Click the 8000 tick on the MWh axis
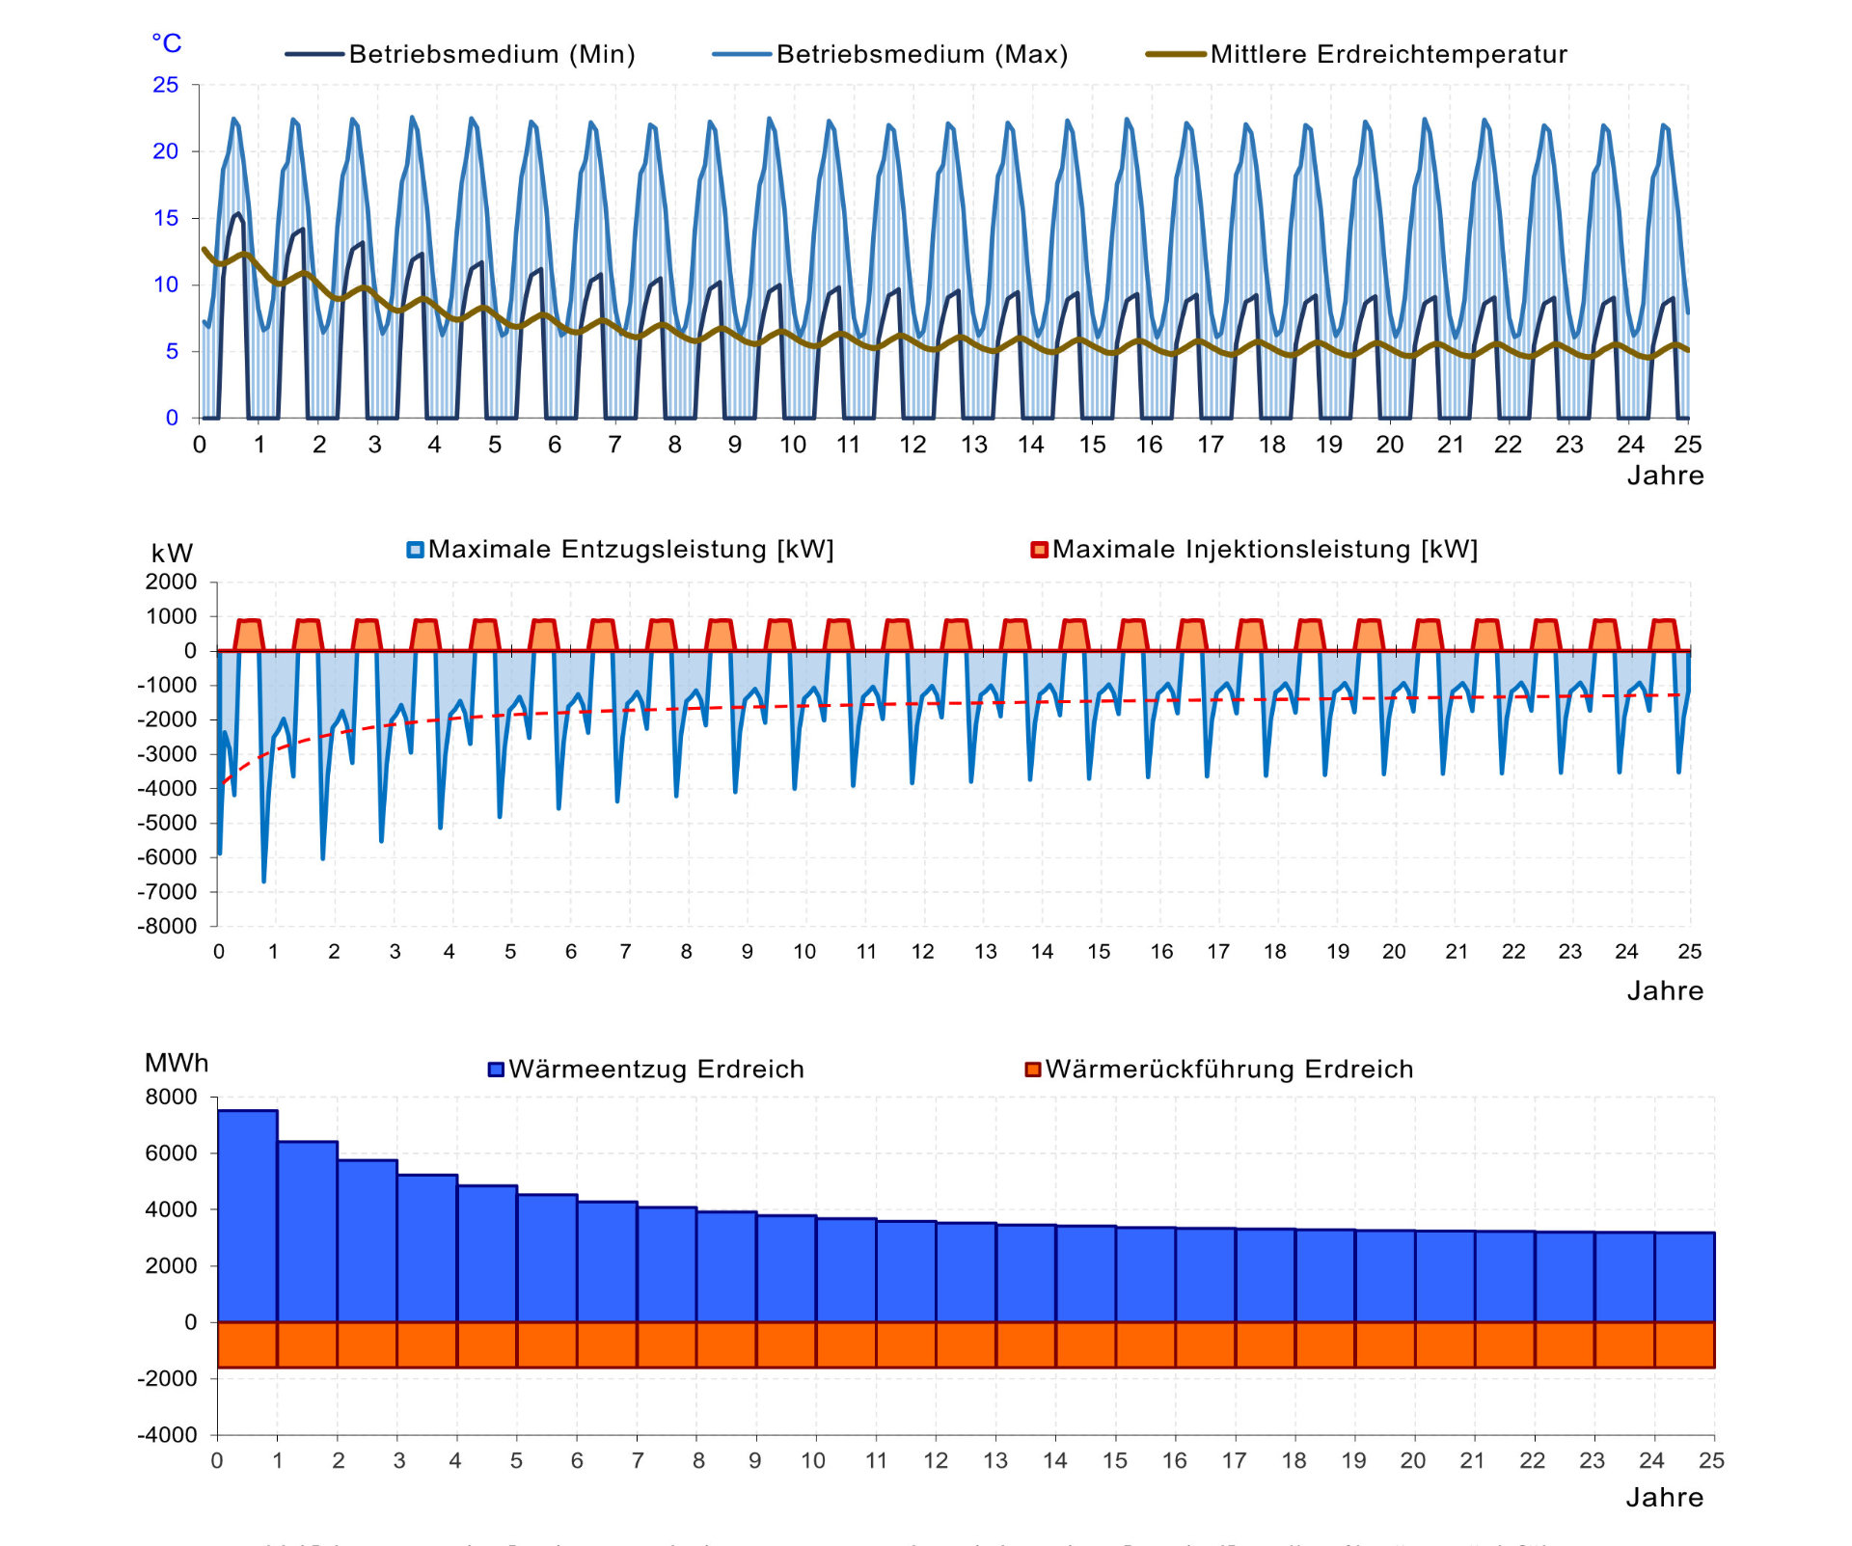 (x=171, y=1098)
